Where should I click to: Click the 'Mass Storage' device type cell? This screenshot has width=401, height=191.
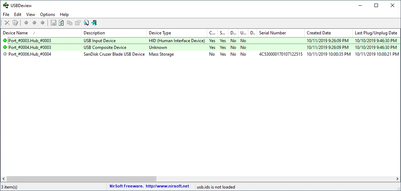tap(161, 54)
